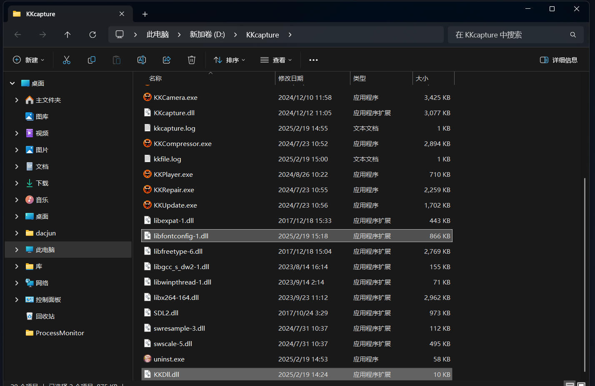Select ProcessMonitor folder in navigation pane
Screen dimensions: 595x386
(x=60, y=333)
